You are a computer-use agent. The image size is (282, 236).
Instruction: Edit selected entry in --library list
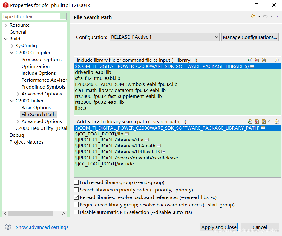[264, 60]
